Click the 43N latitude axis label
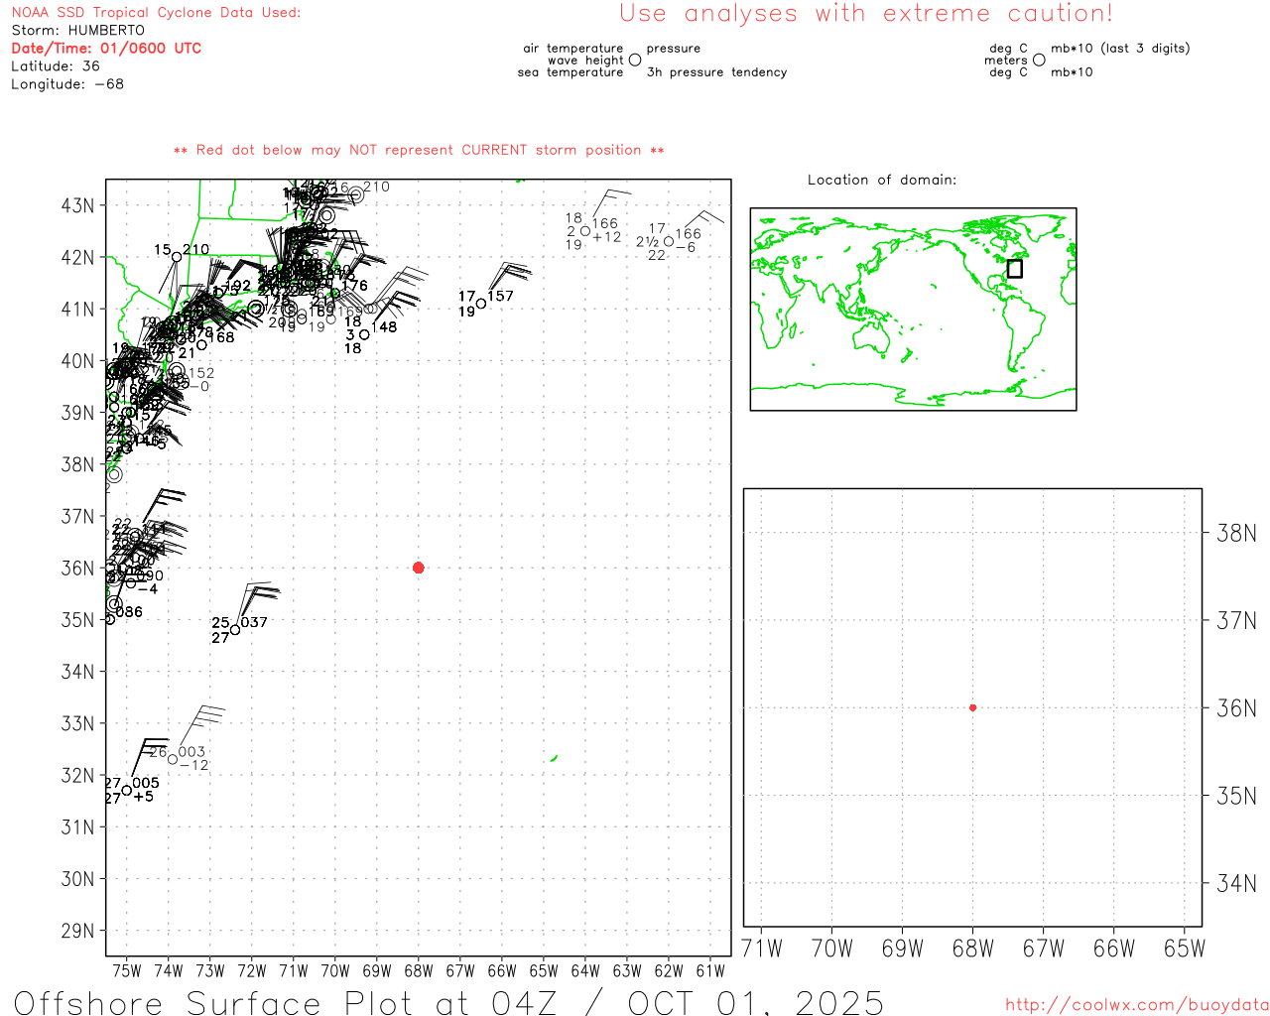1270x1016 pixels. (x=77, y=205)
